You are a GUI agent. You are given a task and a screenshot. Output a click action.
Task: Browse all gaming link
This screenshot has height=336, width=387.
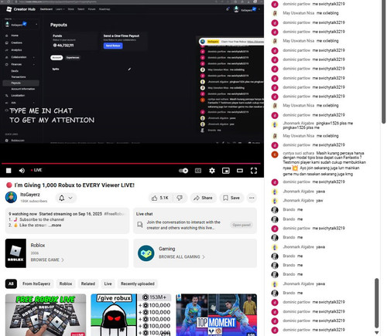coord(182,256)
